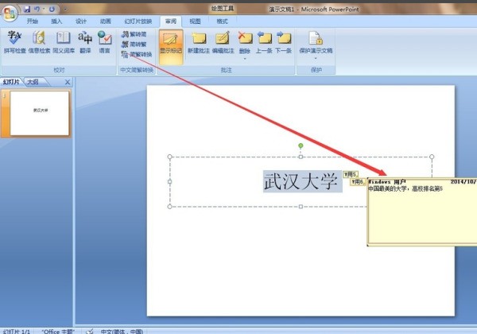This screenshot has height=334, width=477.
Task: Switch to the 动画 tab
Action: tap(105, 21)
